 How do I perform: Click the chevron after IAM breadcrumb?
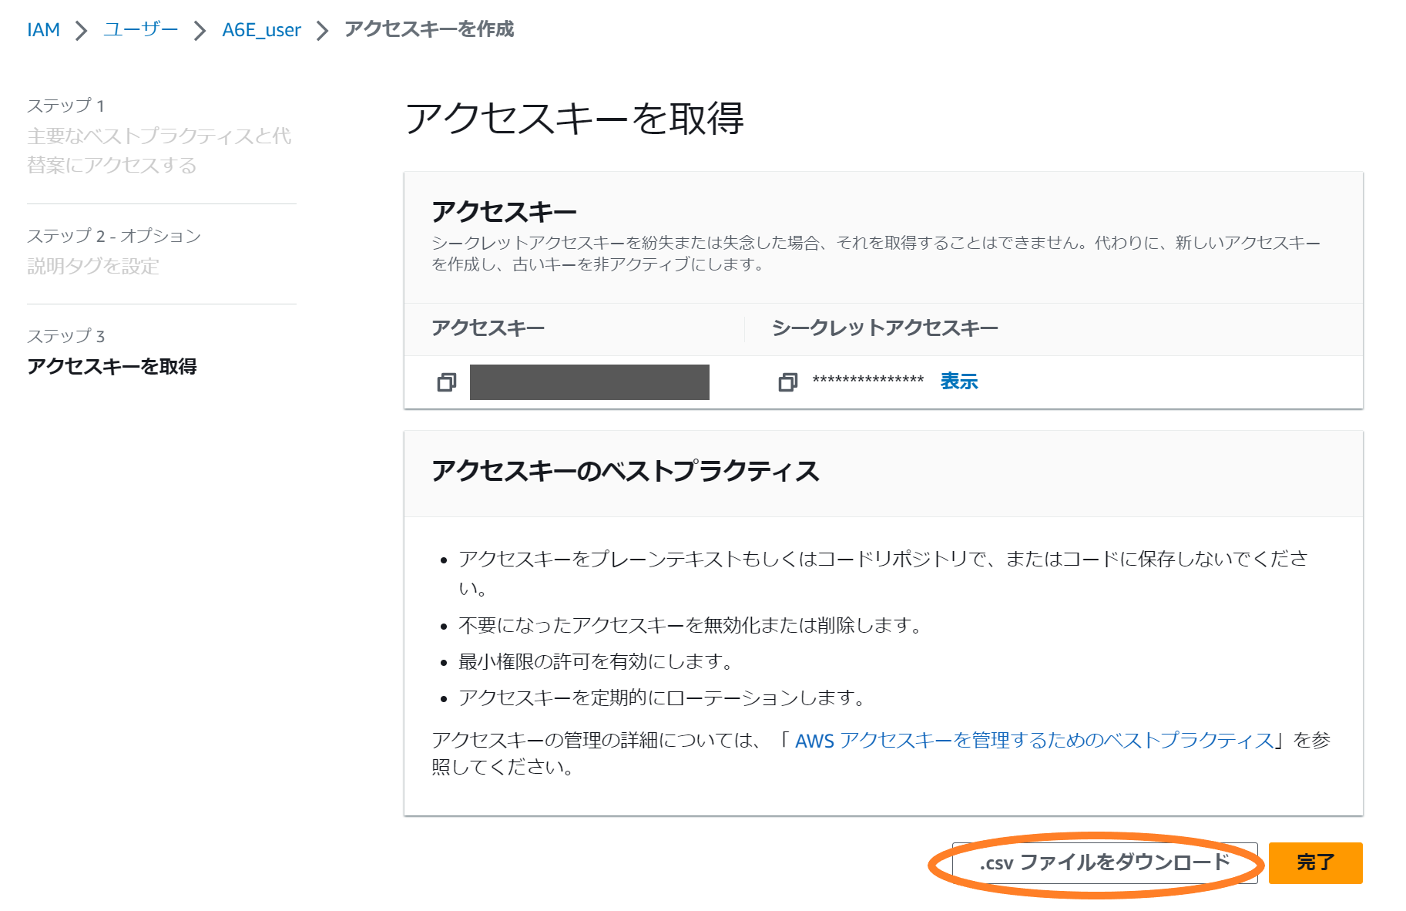pos(81,31)
